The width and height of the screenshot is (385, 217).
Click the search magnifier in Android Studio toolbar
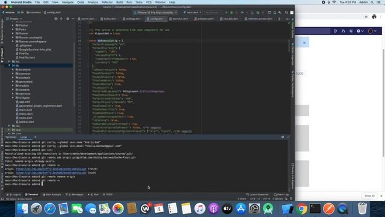click(x=286, y=12)
